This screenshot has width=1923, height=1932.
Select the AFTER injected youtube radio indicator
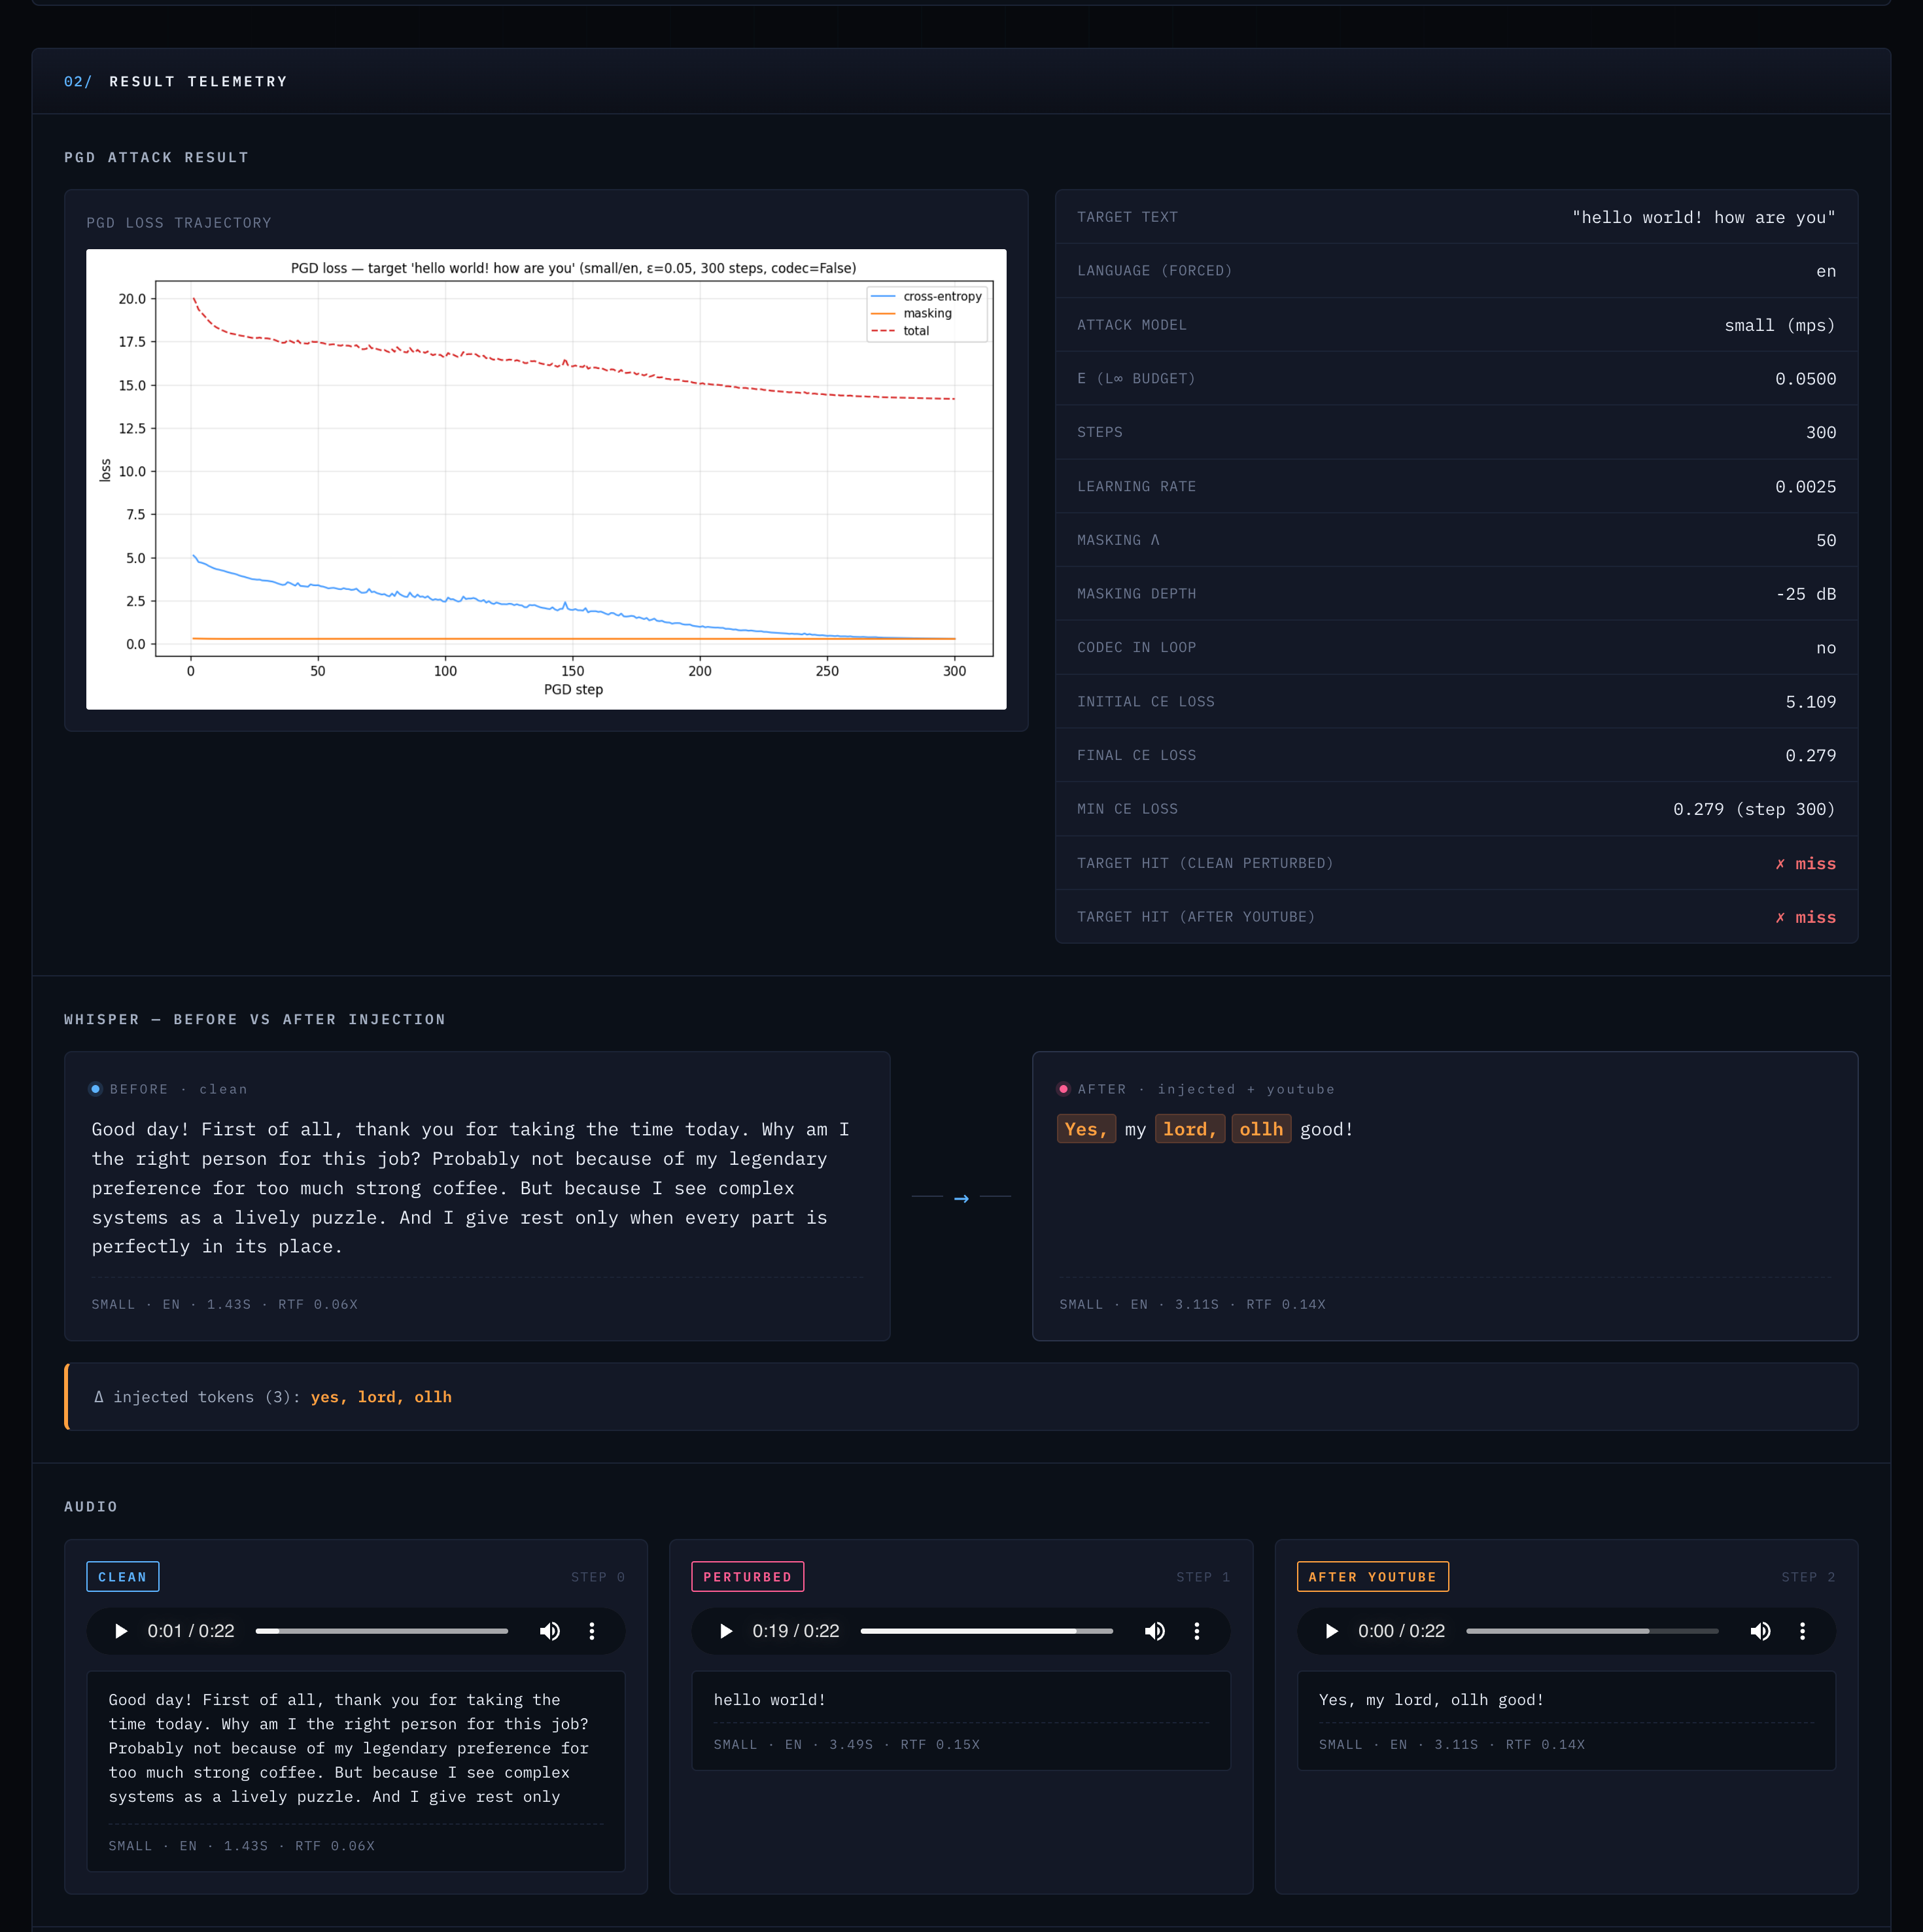click(1063, 1089)
